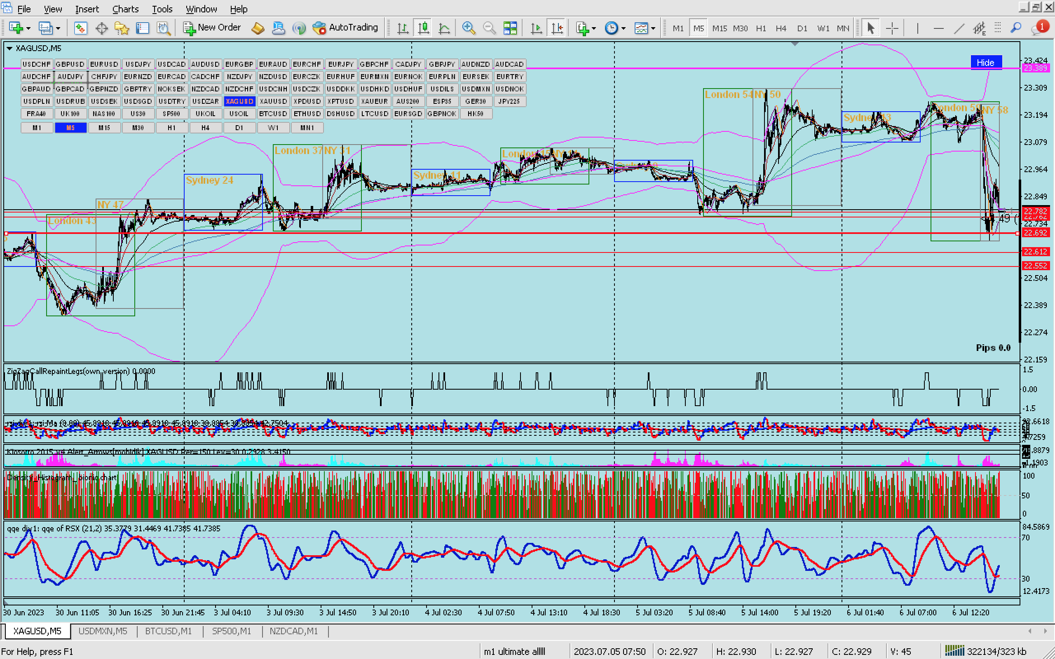
Task: Open the Periods clock dropdown arrow
Action: [624, 28]
